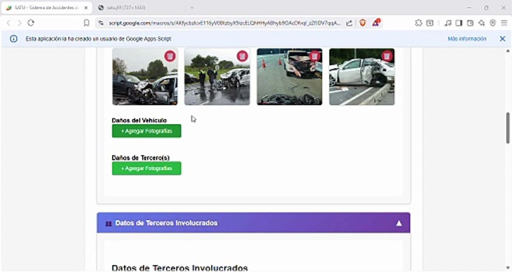Open the thumbnail with police officers on wet road

217,77
